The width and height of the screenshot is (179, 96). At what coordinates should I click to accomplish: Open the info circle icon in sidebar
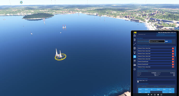[x=135, y=48]
